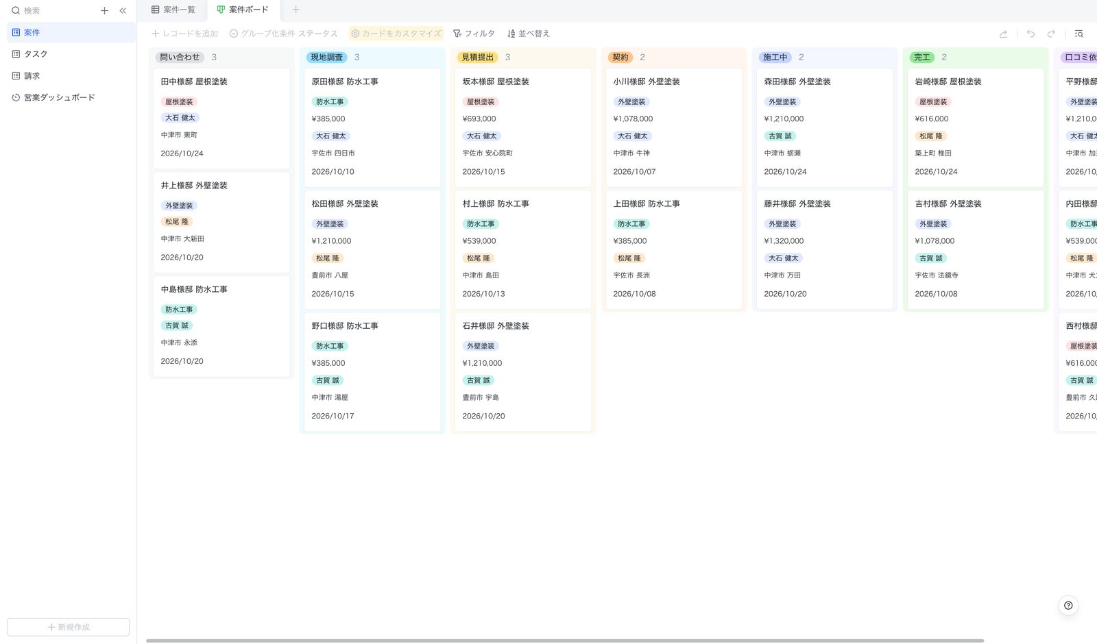1097x644 pixels.
Task: Click the 契約 column header tag
Action: pyautogui.click(x=620, y=58)
